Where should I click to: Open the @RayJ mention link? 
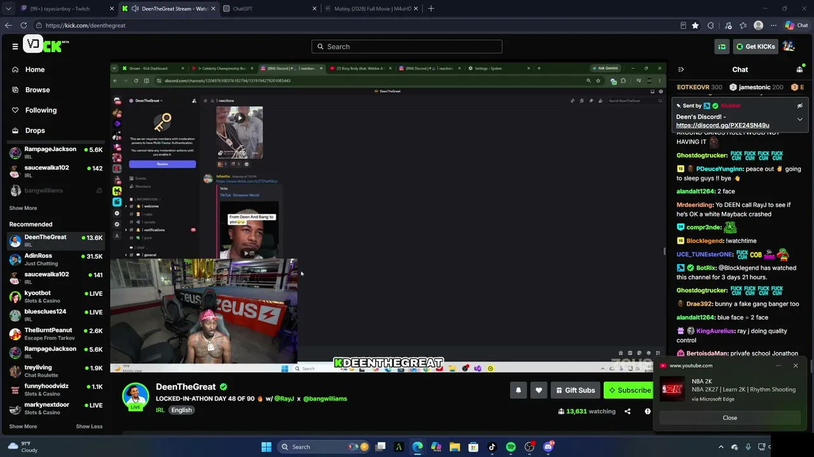point(284,399)
